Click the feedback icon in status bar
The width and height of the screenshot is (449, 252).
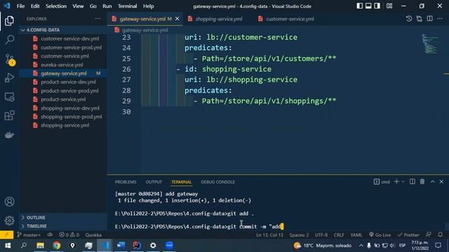tap(429, 235)
